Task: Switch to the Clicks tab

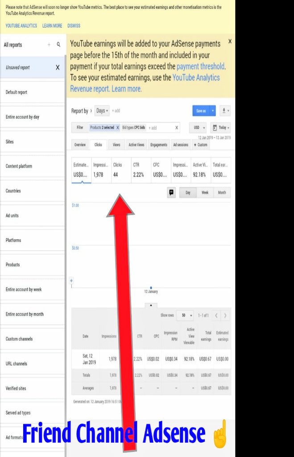Action: (x=98, y=145)
